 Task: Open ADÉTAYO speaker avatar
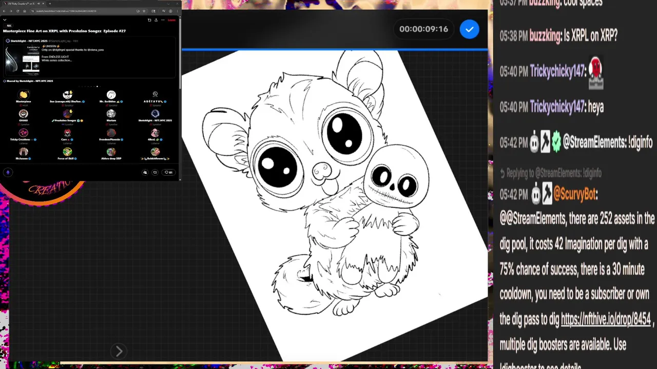(155, 94)
